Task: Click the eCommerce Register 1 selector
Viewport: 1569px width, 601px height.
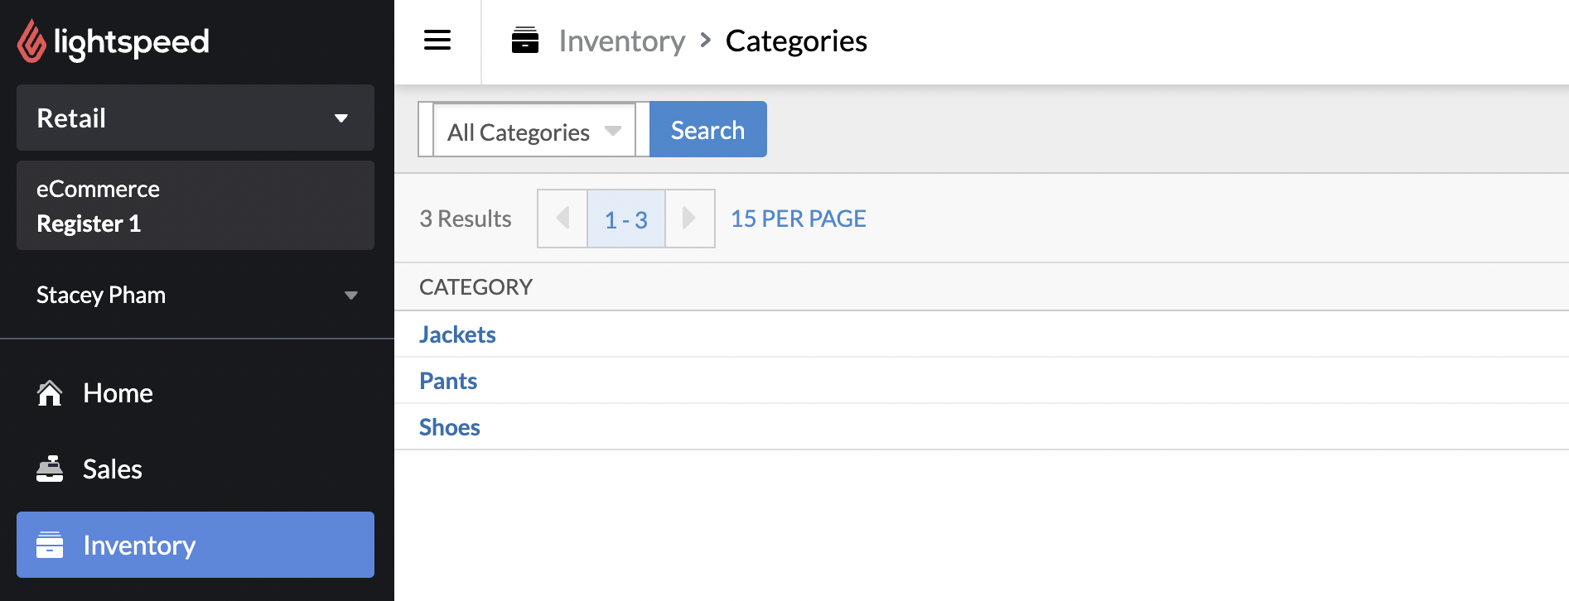Action: click(196, 205)
